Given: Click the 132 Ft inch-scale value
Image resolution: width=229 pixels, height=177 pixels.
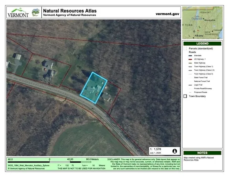Looking at the screenshot, I should click(69, 166).
